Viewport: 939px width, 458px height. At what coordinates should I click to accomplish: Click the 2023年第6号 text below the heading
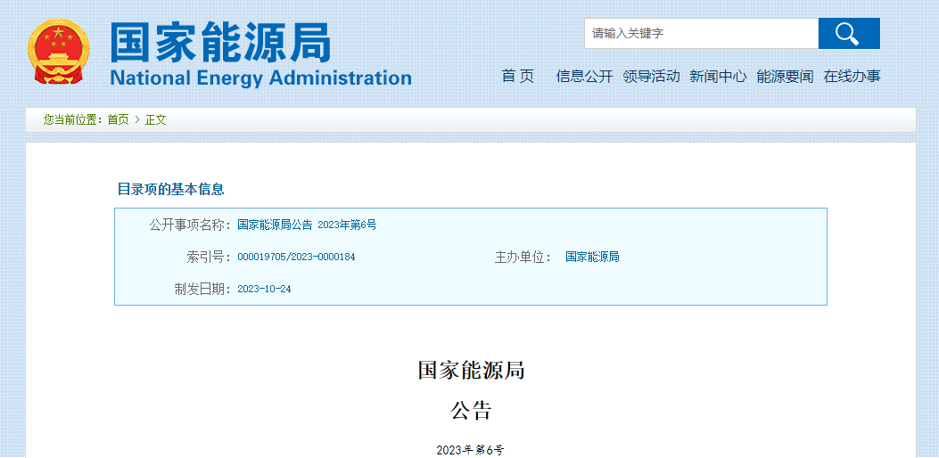[470, 450]
